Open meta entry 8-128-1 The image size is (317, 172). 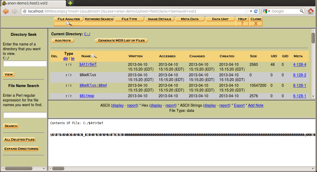(299, 85)
